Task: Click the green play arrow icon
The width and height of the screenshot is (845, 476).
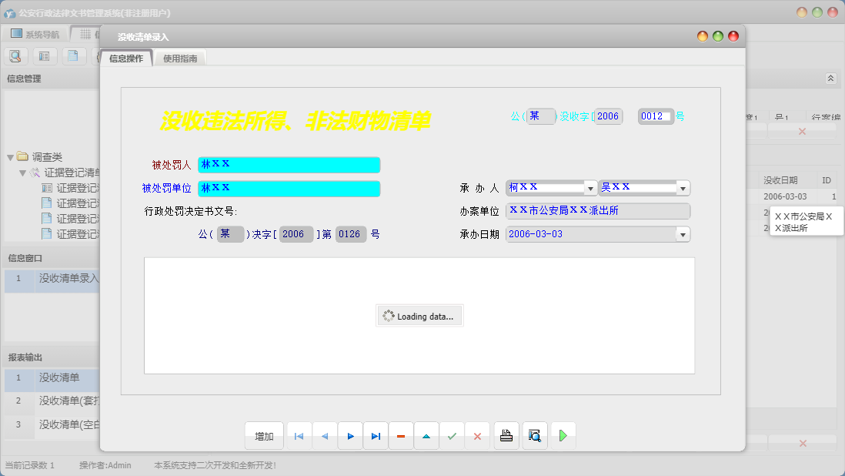Action: pyautogui.click(x=563, y=436)
